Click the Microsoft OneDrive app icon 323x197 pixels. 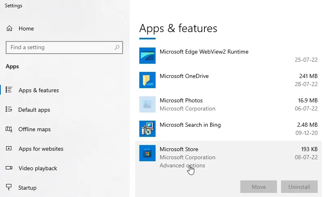click(x=147, y=80)
